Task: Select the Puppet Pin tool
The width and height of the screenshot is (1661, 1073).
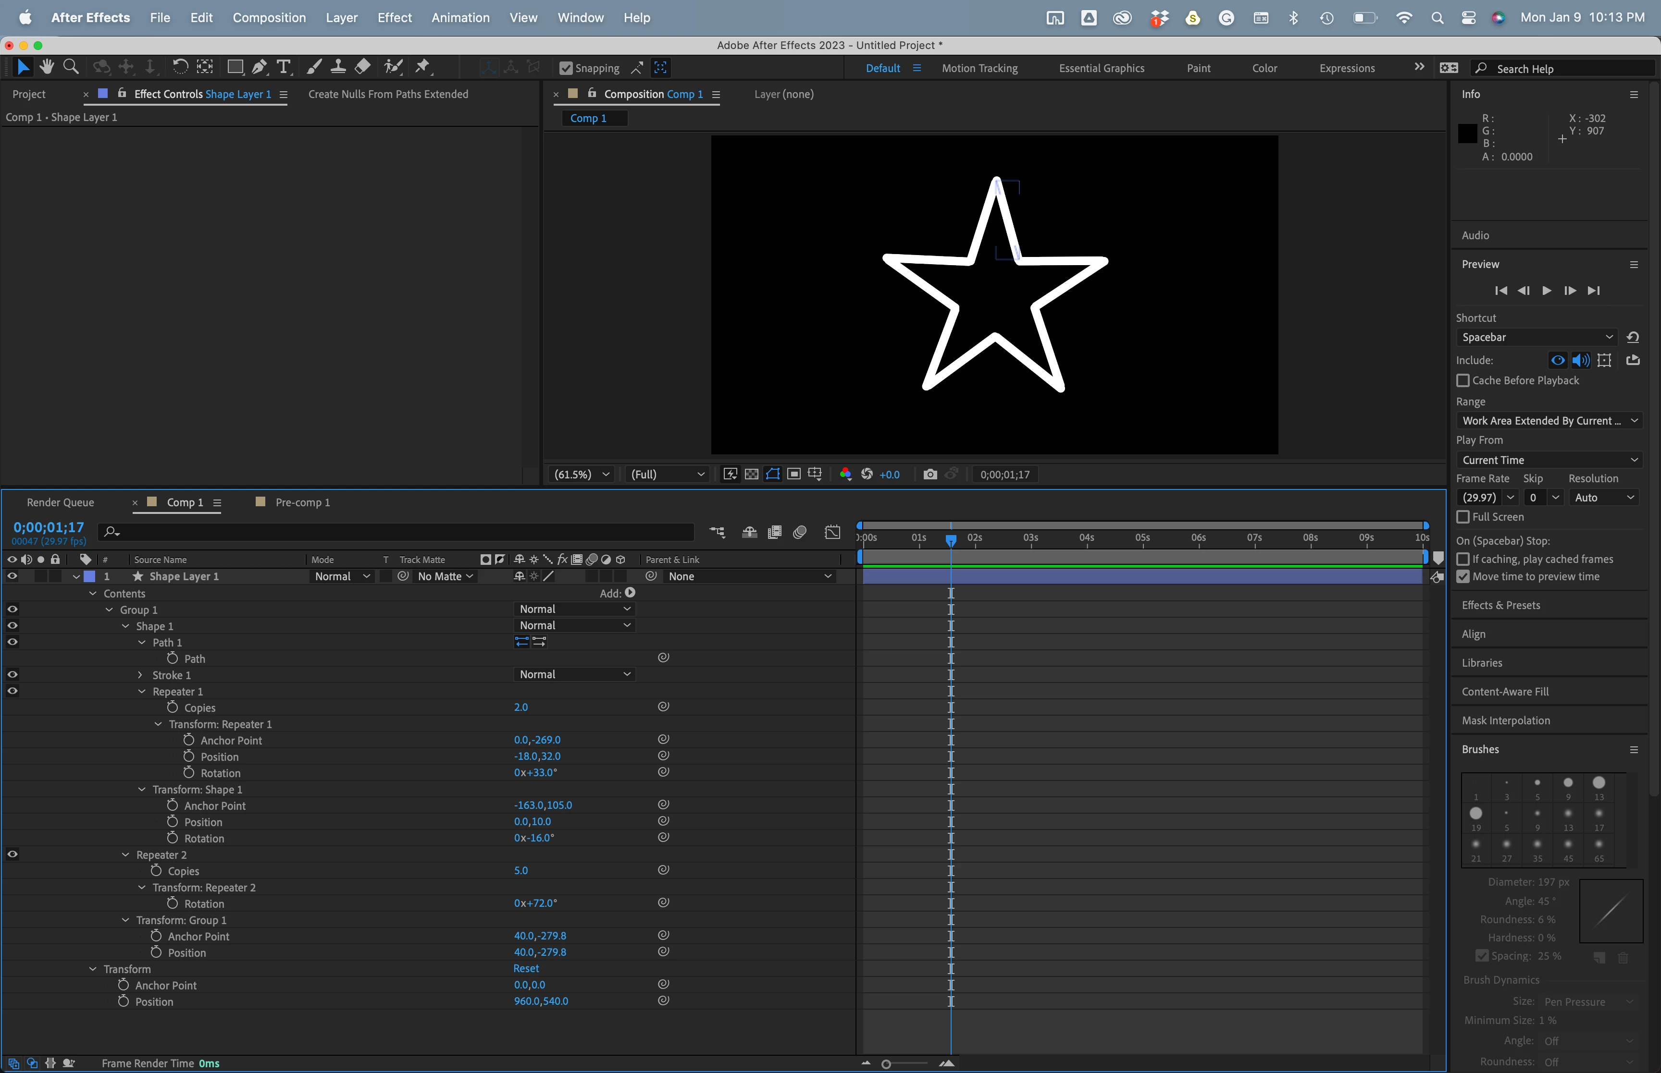Action: (422, 67)
